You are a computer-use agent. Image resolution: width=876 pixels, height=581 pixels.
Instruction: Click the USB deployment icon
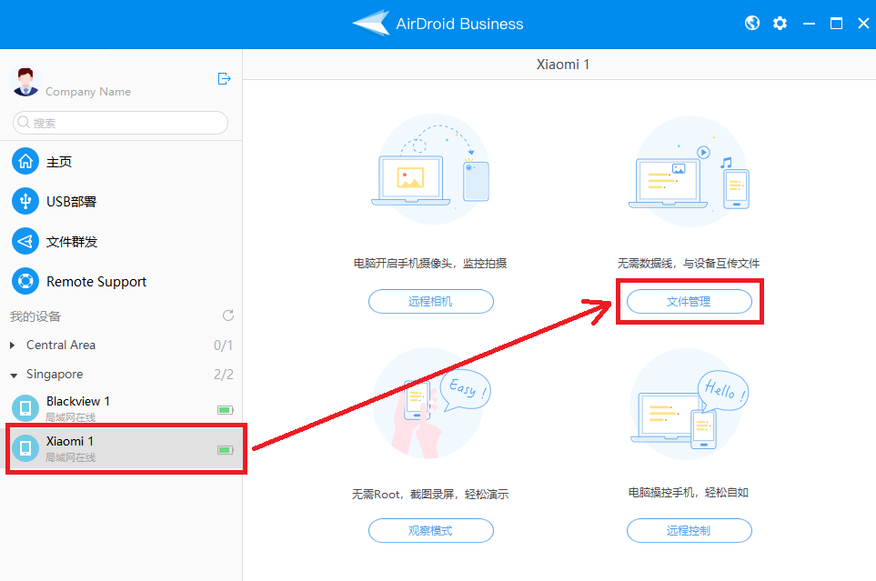pyautogui.click(x=25, y=201)
